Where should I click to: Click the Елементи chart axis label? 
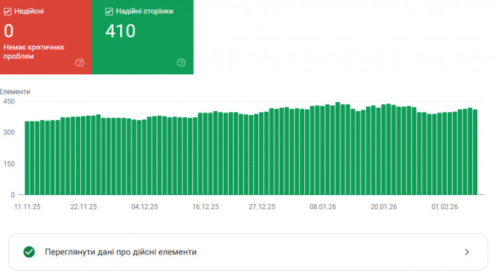15,92
